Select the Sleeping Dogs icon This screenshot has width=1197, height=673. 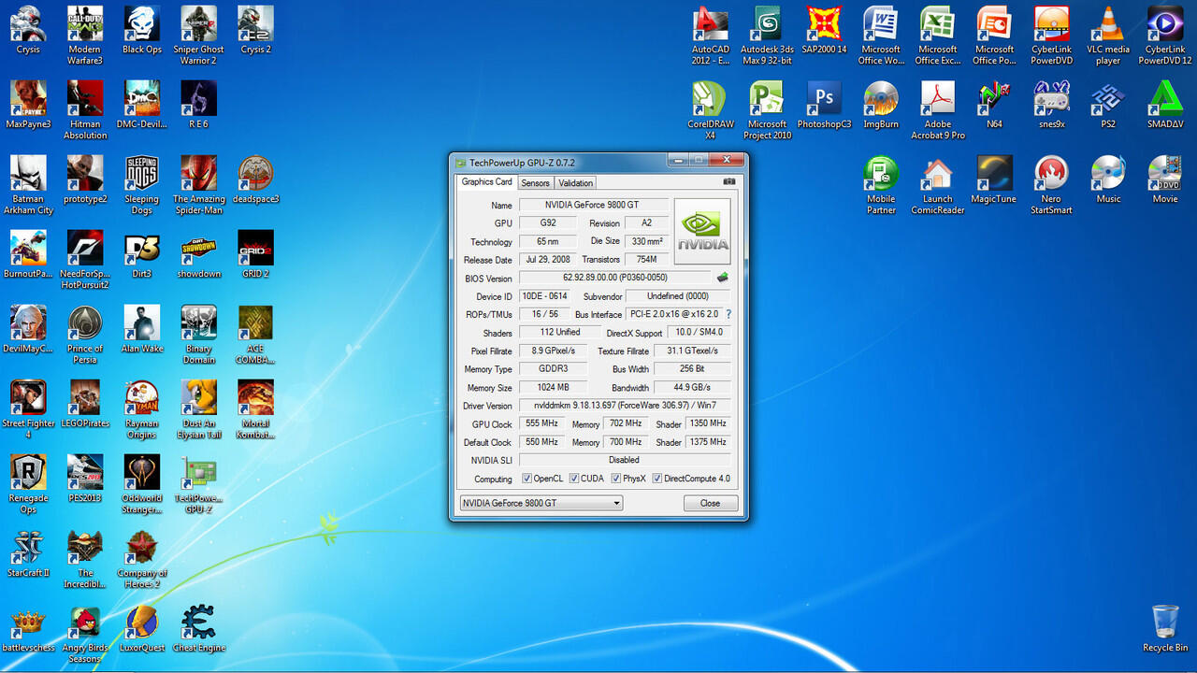(142, 185)
